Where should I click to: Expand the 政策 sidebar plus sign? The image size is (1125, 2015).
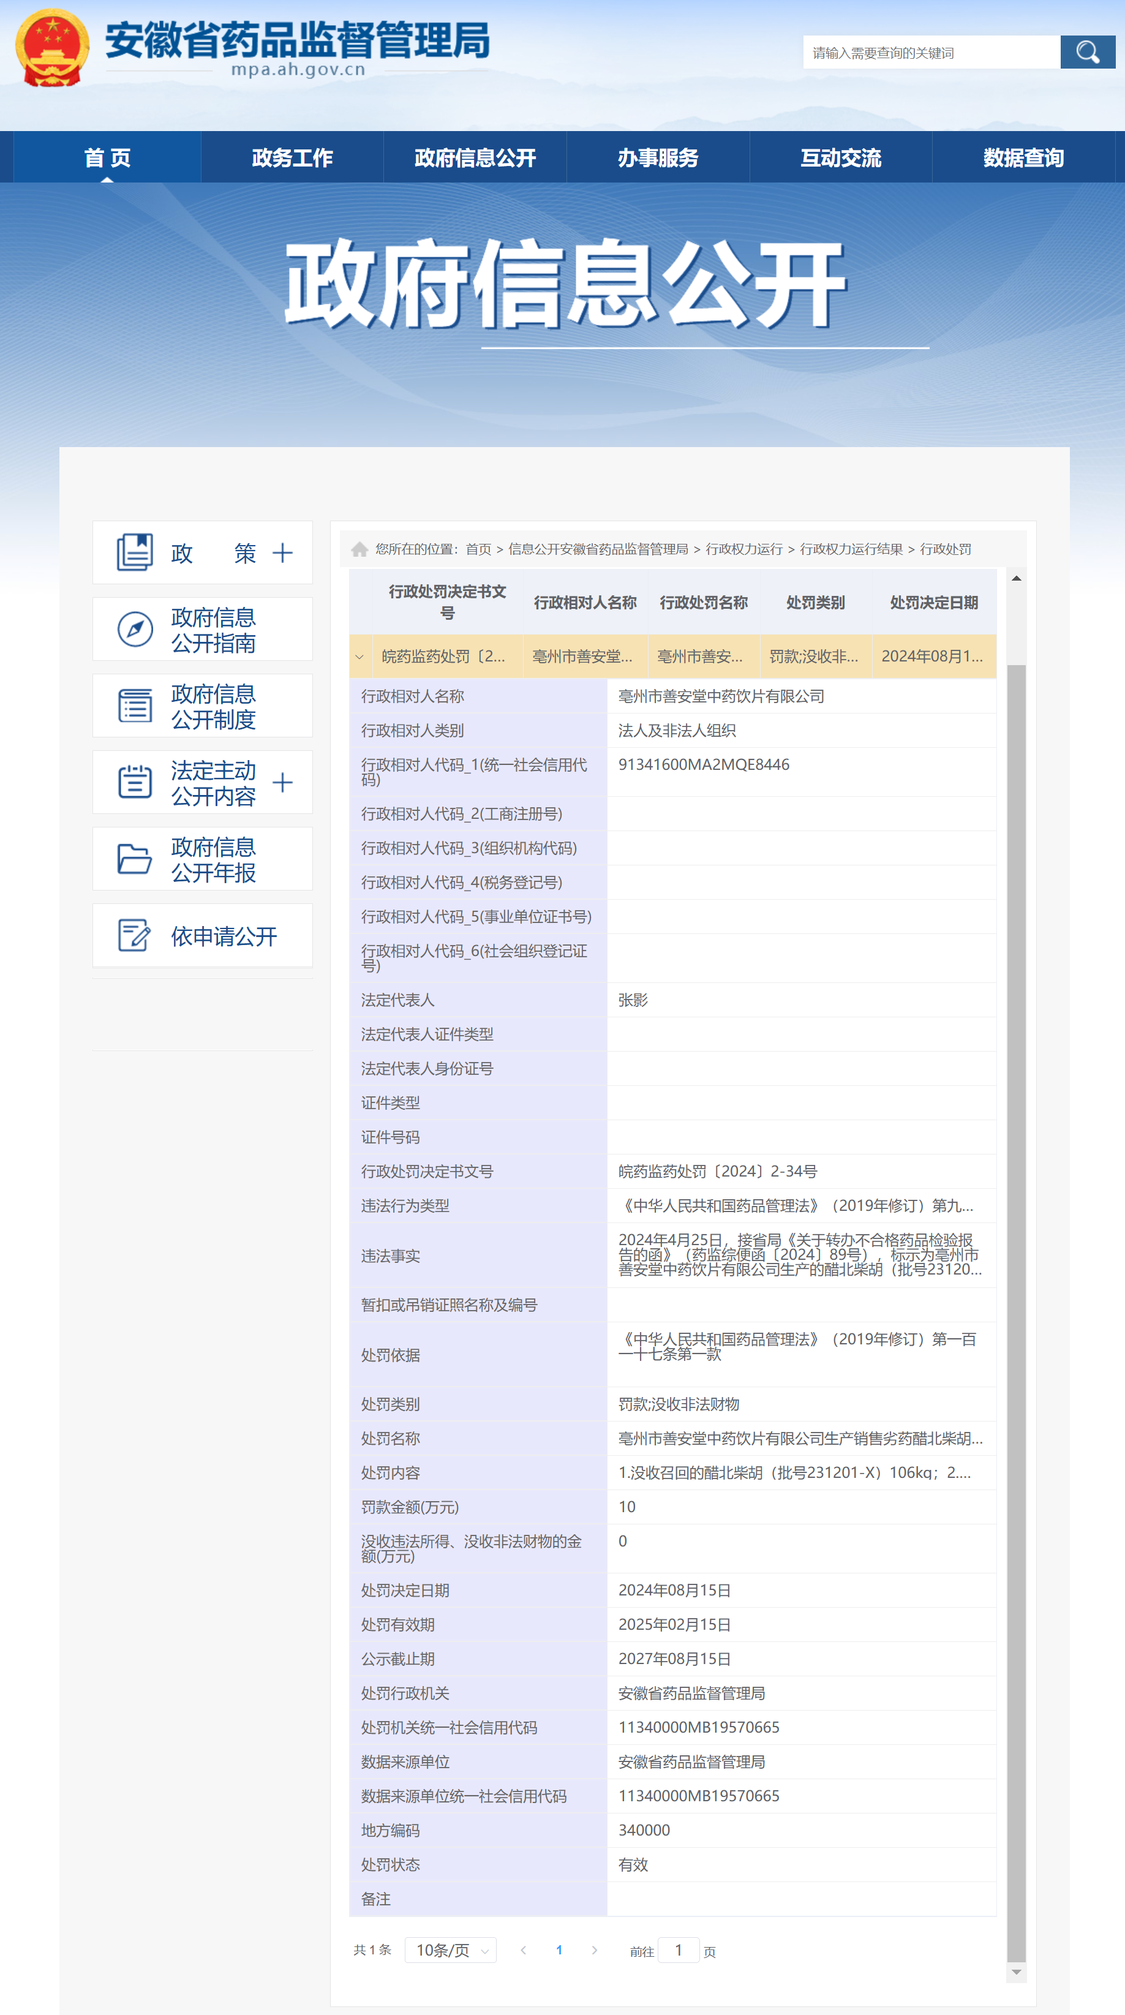coord(282,553)
